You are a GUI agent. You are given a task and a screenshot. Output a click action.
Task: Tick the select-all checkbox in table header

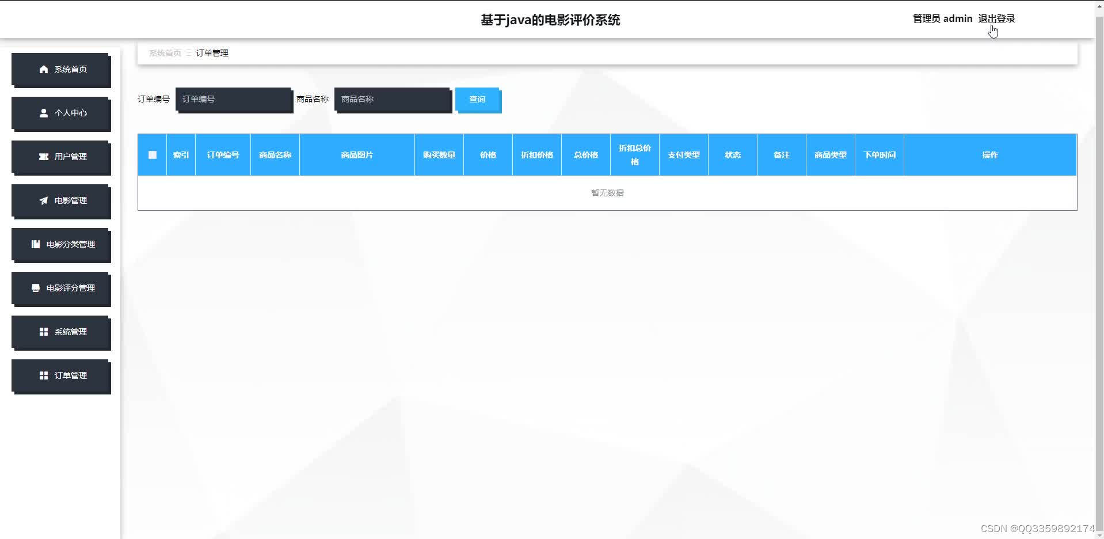point(153,155)
